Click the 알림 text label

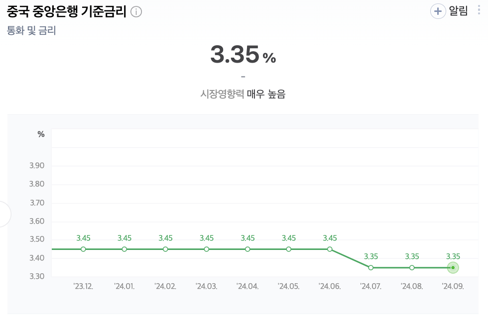[x=459, y=11]
